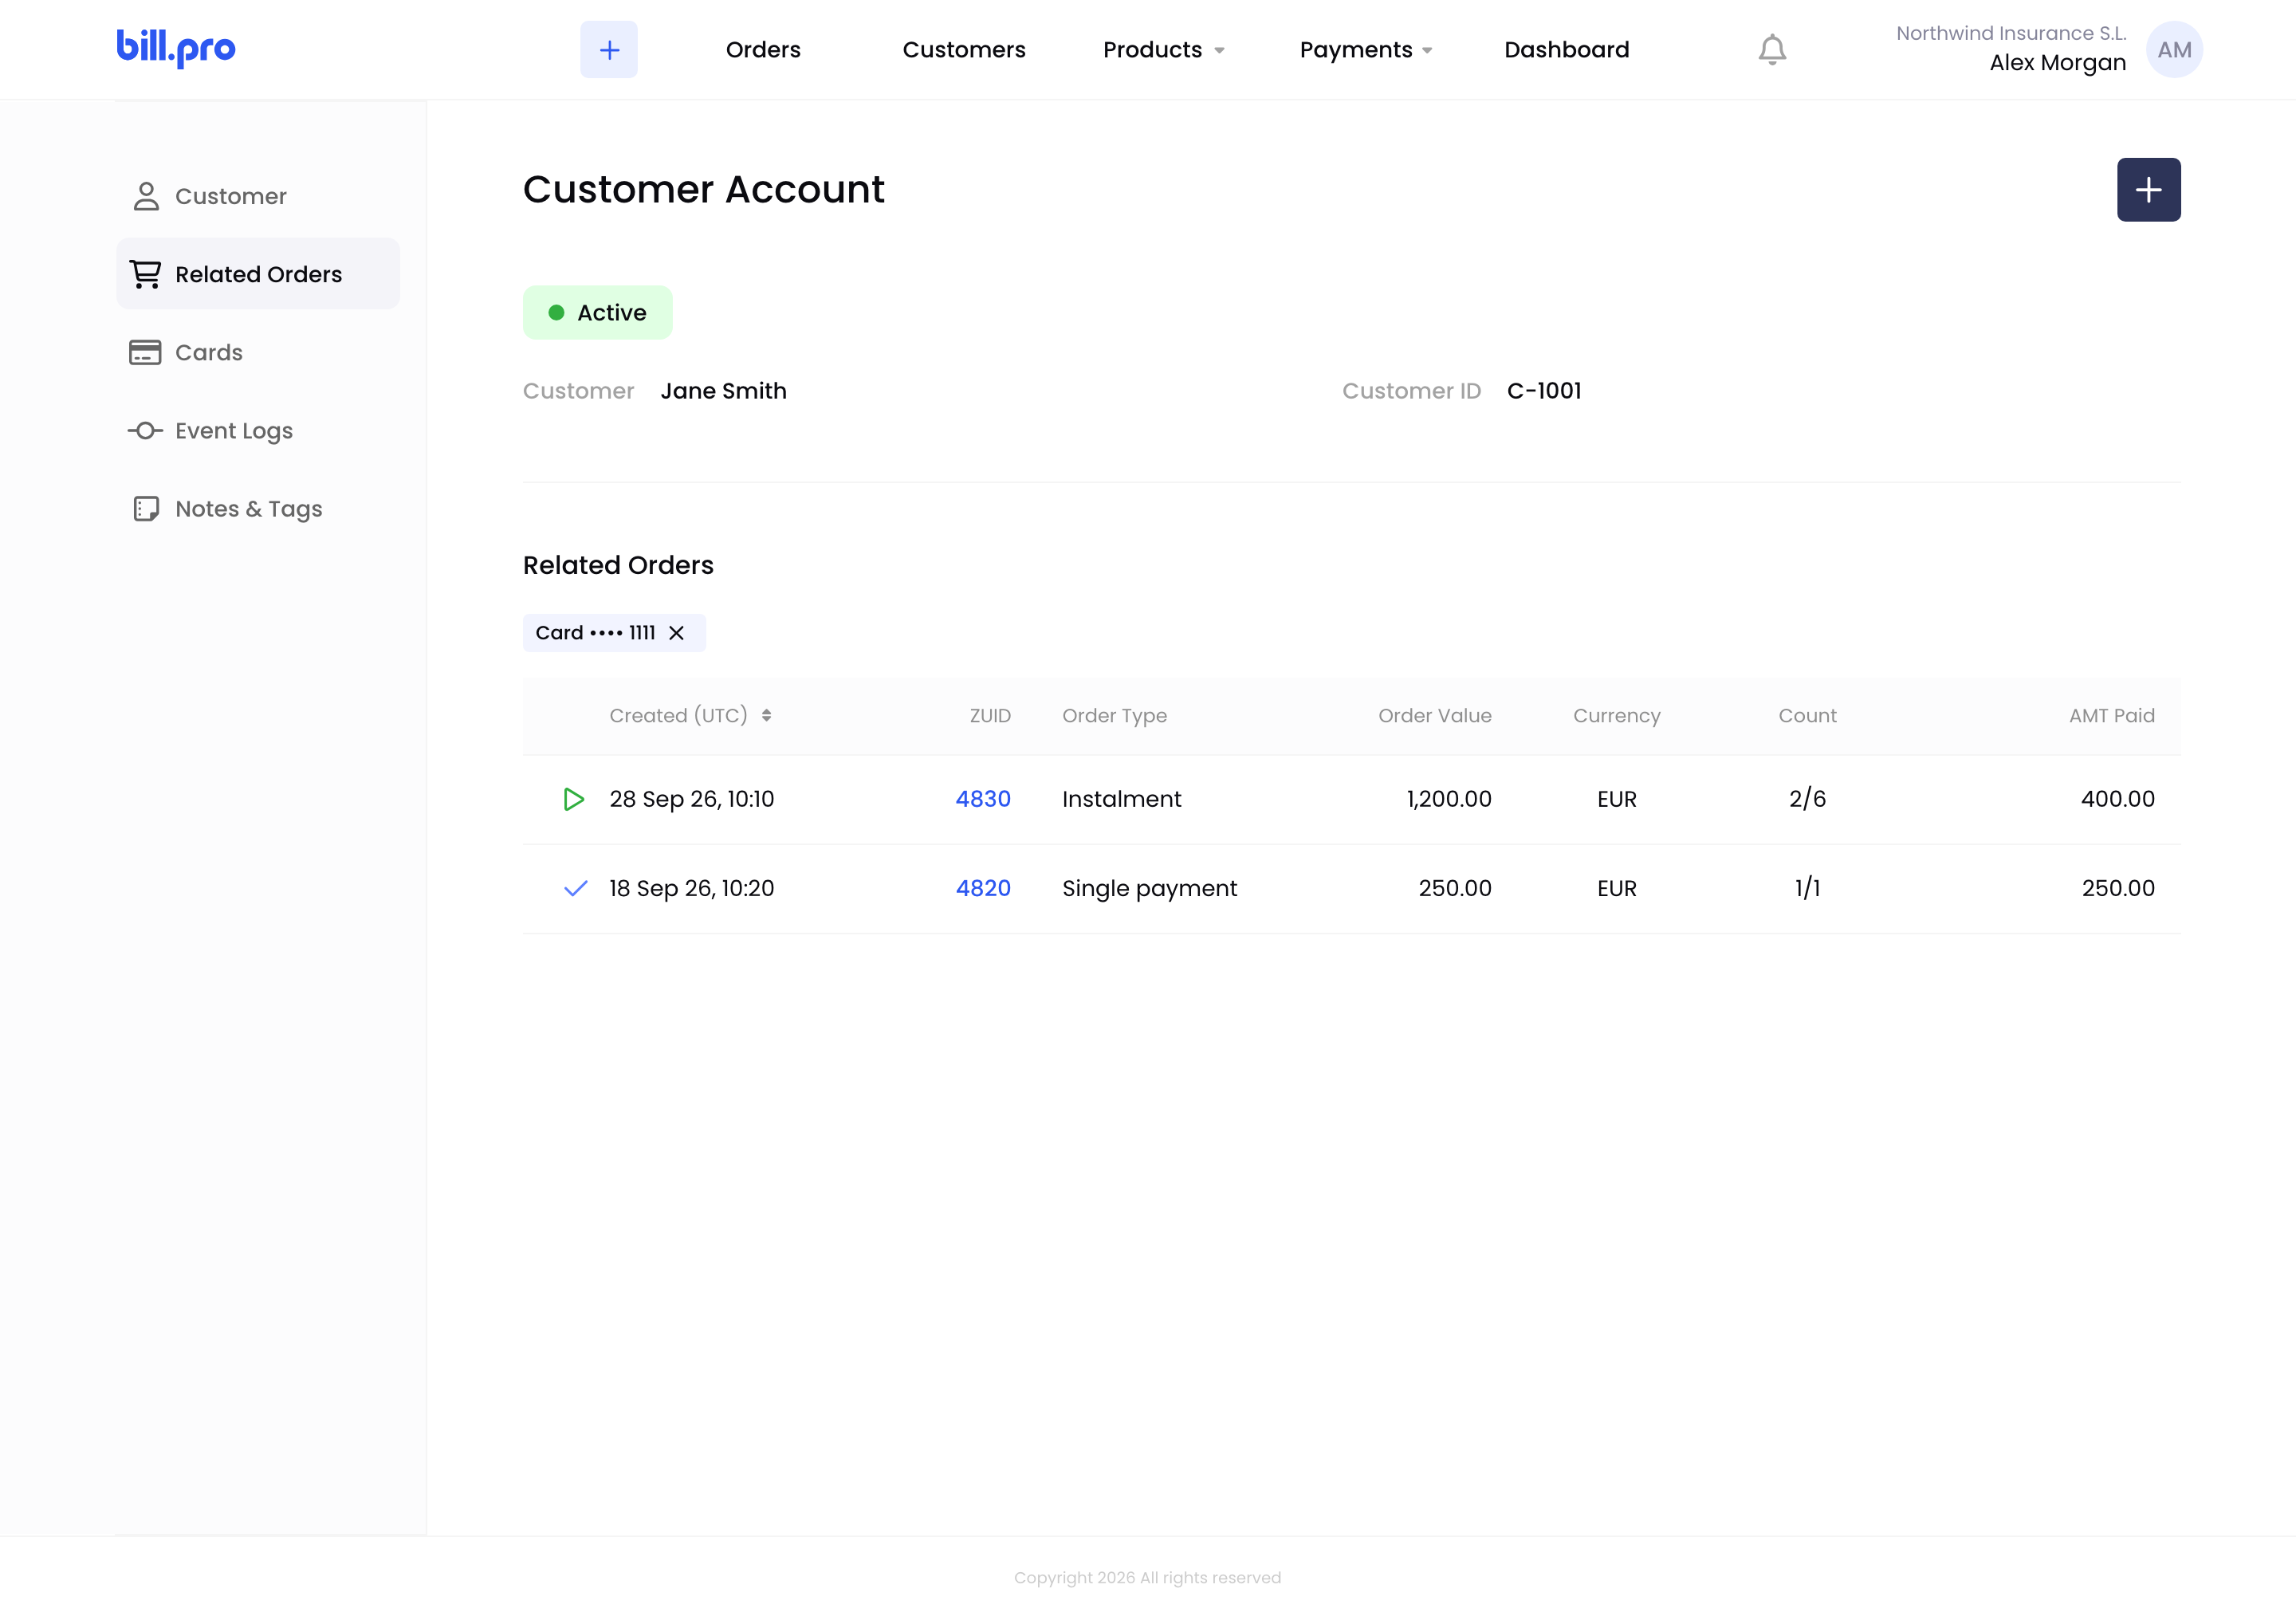Screen dimensions: 2296x1612
Task: Remove the Card 1111 filter chip
Action: [x=676, y=633]
